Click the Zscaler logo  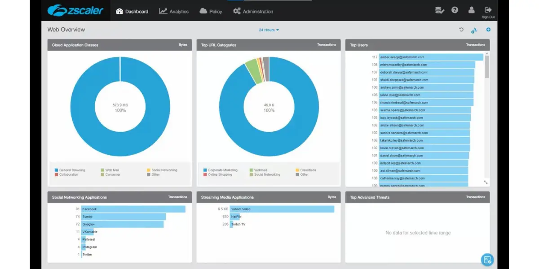click(x=75, y=10)
